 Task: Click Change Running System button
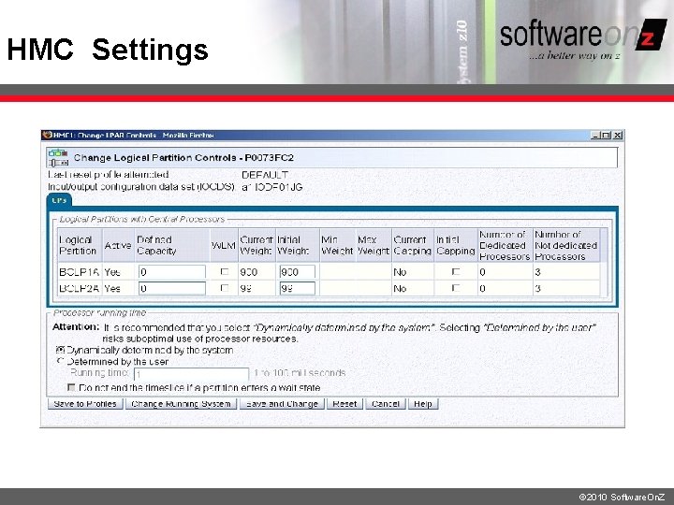pyautogui.click(x=181, y=404)
